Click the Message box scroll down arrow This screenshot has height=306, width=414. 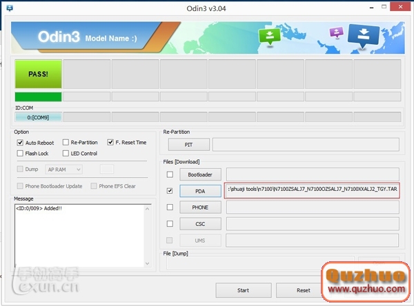coord(148,263)
